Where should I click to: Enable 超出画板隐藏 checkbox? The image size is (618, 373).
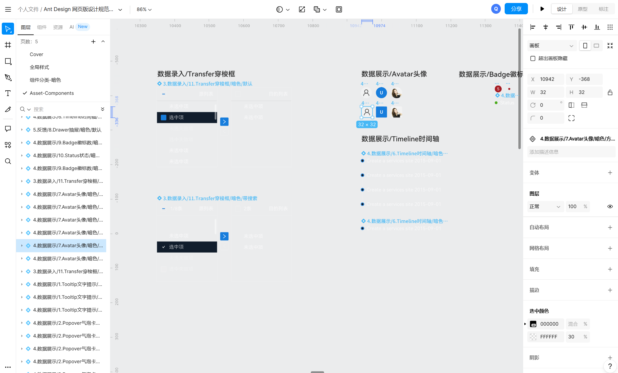(x=533, y=58)
